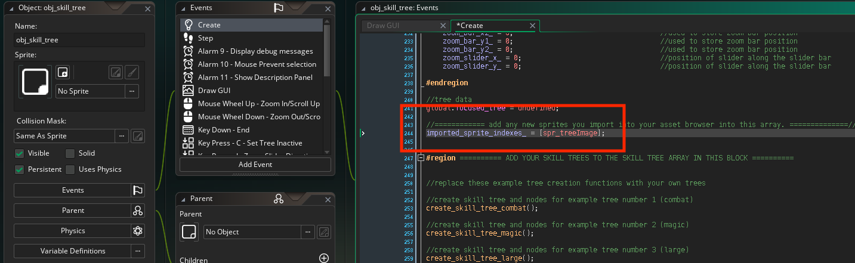Click line number 250 in the gutter
Image resolution: width=855 pixels, height=263 pixels.
pyautogui.click(x=408, y=183)
